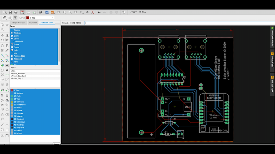Select the Polygon tool in left toolbar
This screenshot has width=275, height=154.
pyautogui.click(x=2, y=70)
